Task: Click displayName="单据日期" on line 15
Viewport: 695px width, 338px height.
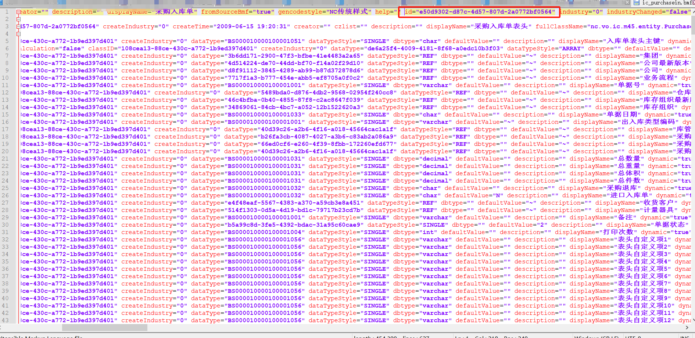Action: coord(600,115)
